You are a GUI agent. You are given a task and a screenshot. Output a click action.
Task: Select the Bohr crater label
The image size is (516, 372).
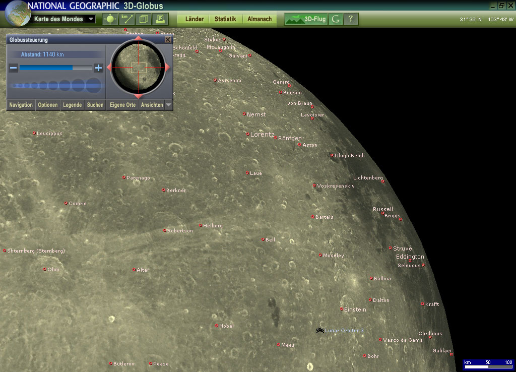pos(373,356)
